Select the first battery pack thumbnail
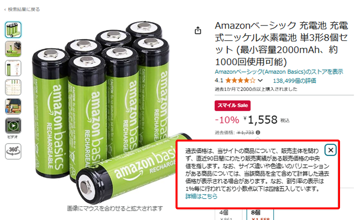 click(x=13, y=30)
